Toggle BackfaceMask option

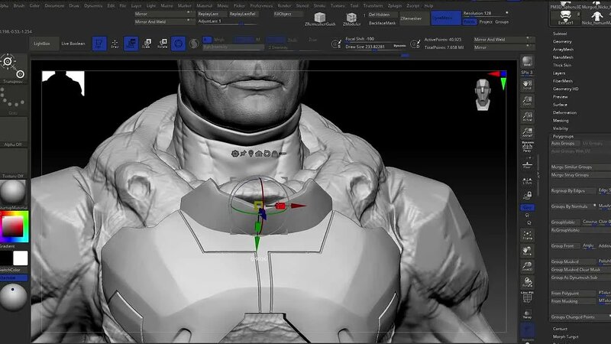click(x=382, y=23)
